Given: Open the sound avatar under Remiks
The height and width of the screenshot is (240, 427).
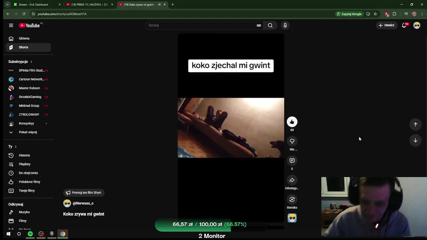Looking at the screenshot, I should coord(292,218).
